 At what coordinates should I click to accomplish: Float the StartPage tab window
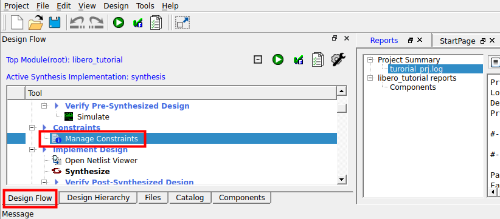(483, 41)
